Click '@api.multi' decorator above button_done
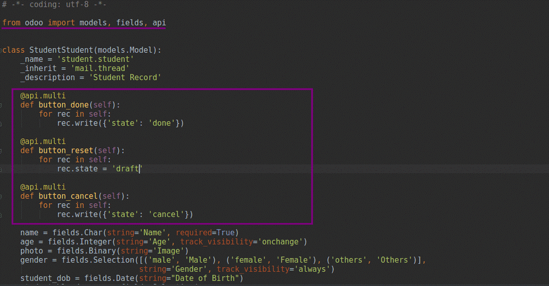This screenshot has width=549, height=286. [43, 96]
